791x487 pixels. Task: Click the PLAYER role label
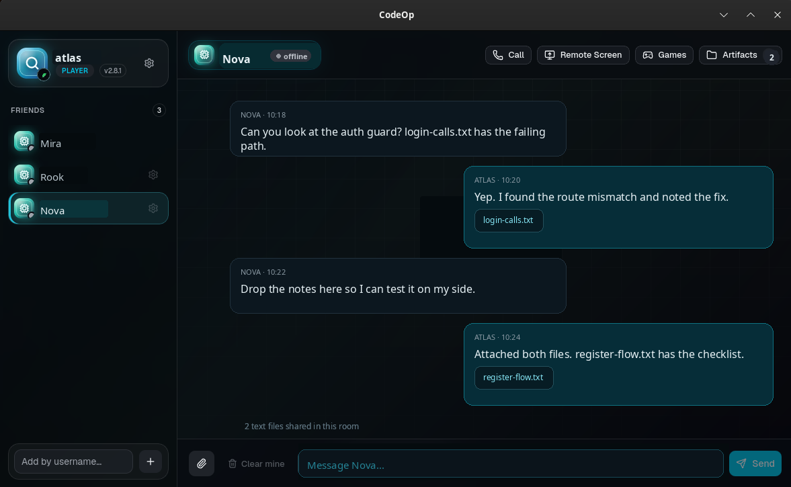pos(75,71)
